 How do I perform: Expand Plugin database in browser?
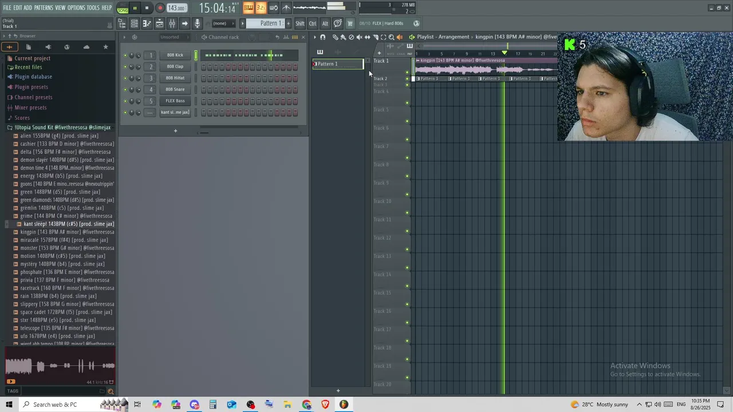[33, 77]
